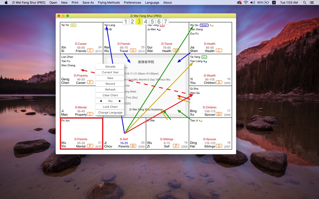Select previous stem with left arrow
Image resolution: width=319 pixels, height=199 pixels.
(101, 101)
